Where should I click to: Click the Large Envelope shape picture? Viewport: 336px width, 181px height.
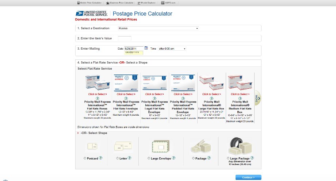(161, 146)
